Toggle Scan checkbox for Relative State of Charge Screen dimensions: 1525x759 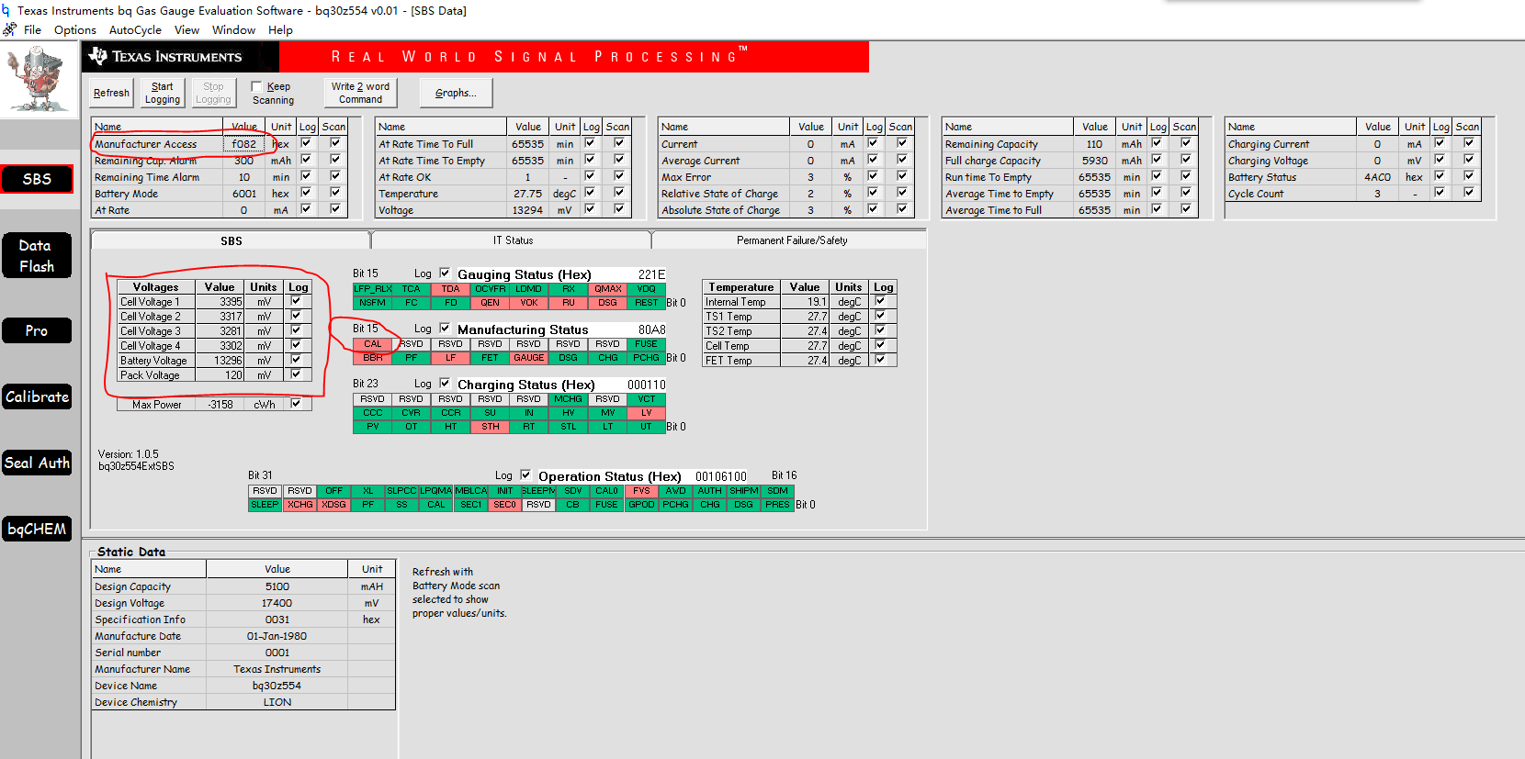coord(902,193)
